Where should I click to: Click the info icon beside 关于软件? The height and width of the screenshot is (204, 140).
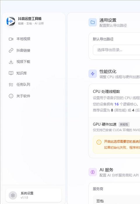coord(11,96)
